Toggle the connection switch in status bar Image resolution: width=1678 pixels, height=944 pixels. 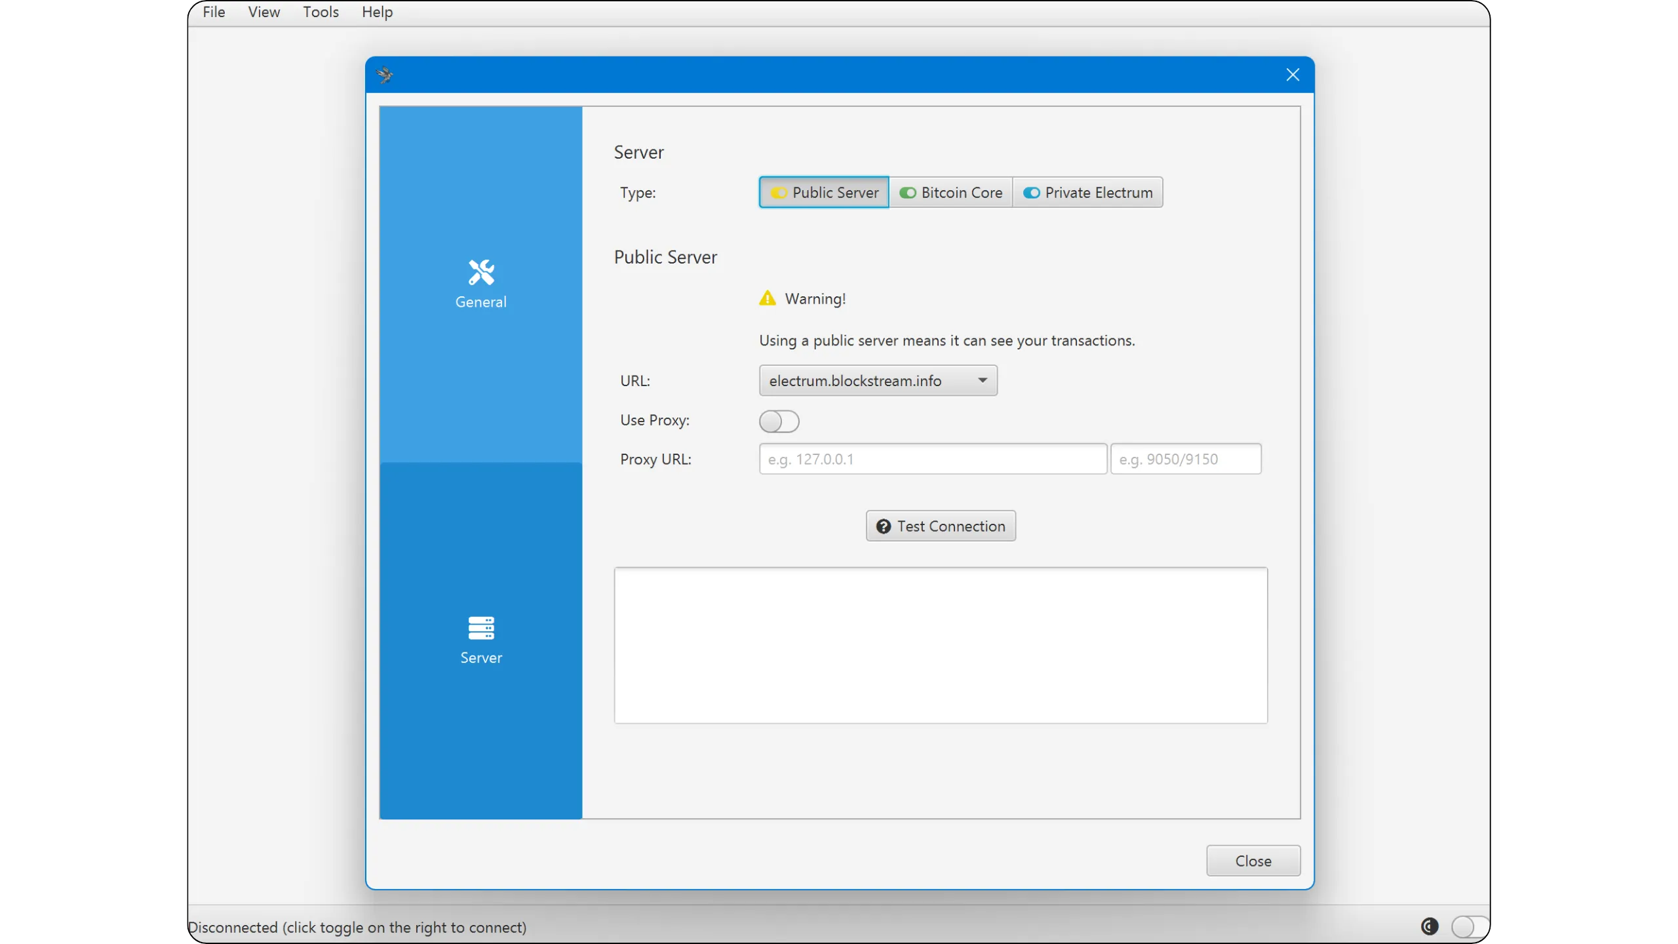(x=1470, y=926)
